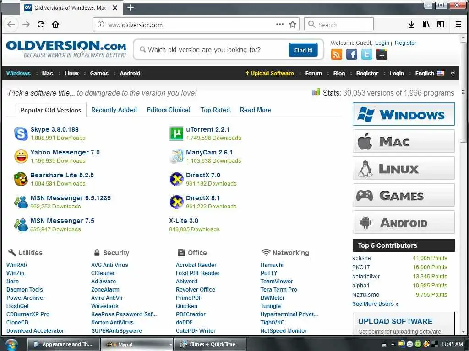Screen dimensions: 469x351
Task: Open the orange RSS feed icon
Action: 337,55
